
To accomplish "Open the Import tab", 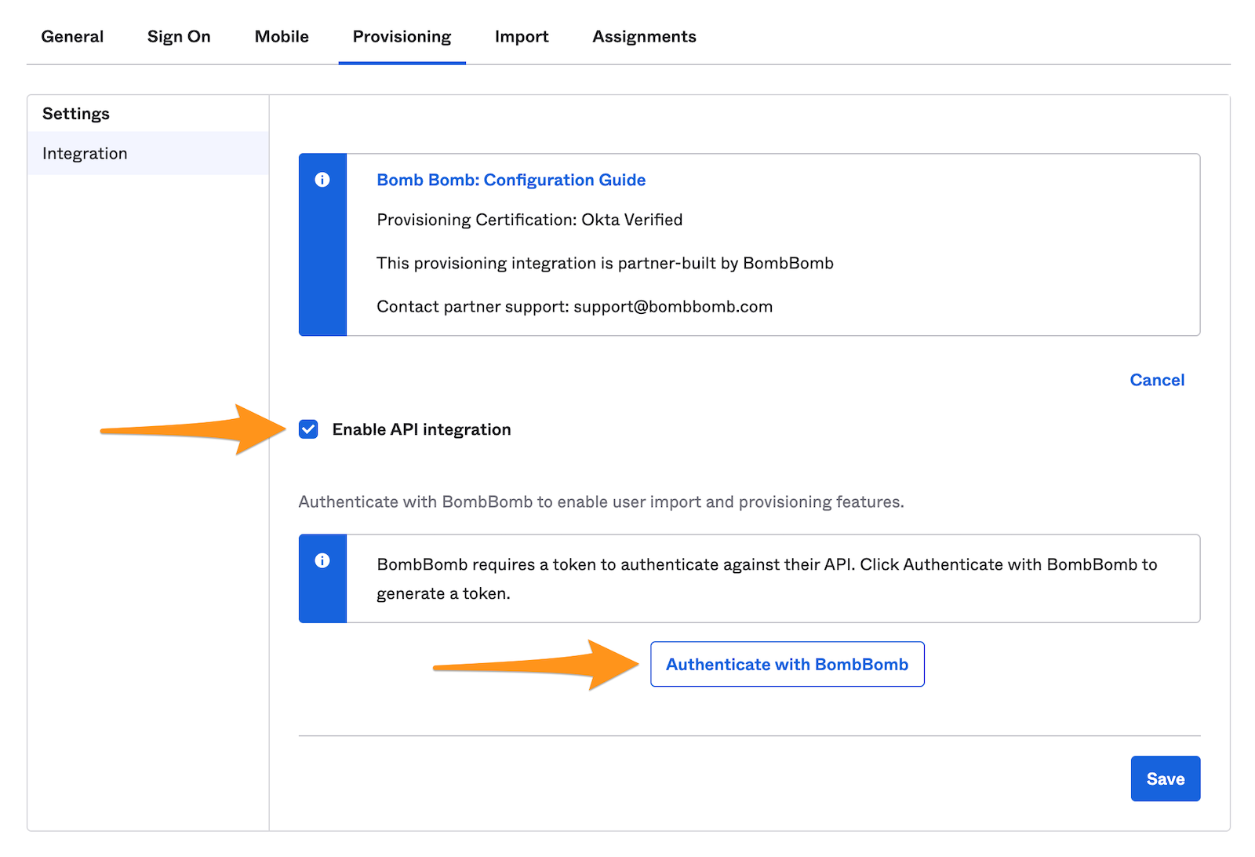I will 522,37.
